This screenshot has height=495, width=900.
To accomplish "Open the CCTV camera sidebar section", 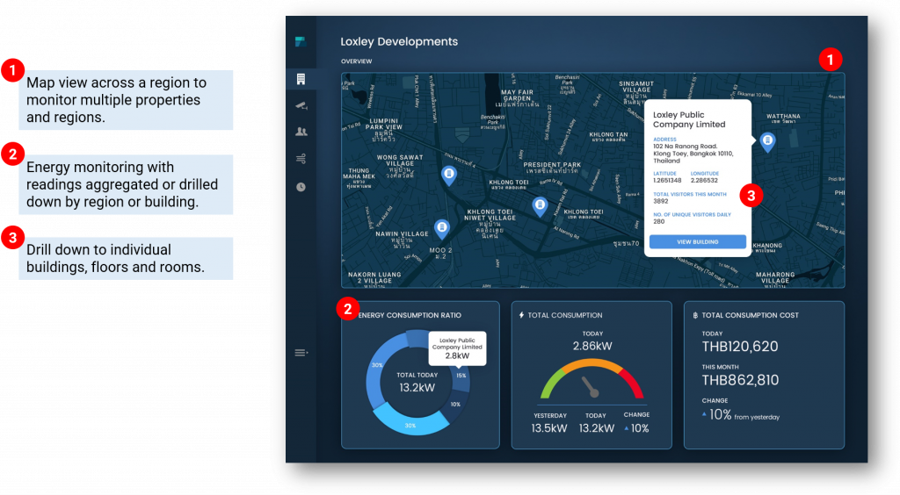I will click(x=301, y=105).
